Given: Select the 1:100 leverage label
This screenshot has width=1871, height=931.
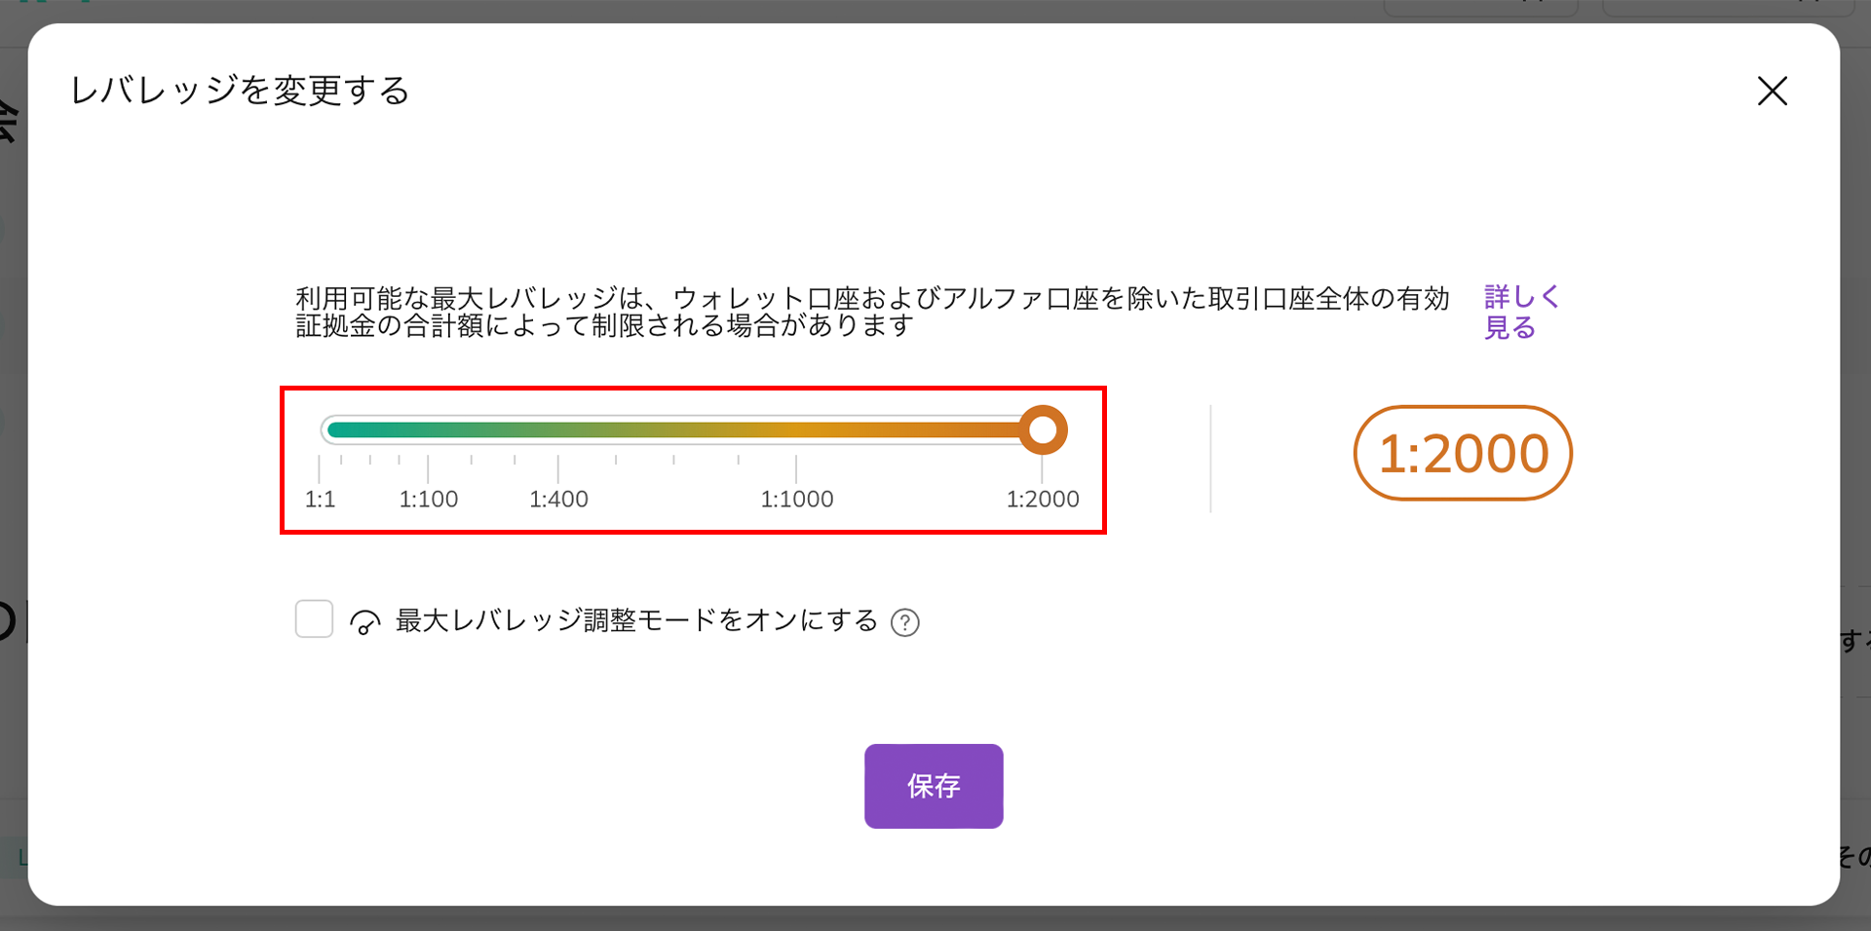Looking at the screenshot, I should pos(429,500).
